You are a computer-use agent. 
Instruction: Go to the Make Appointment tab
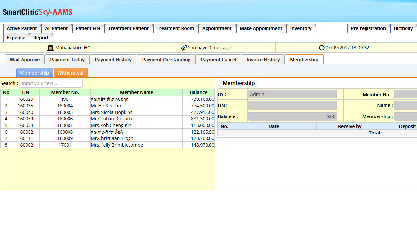(x=261, y=28)
